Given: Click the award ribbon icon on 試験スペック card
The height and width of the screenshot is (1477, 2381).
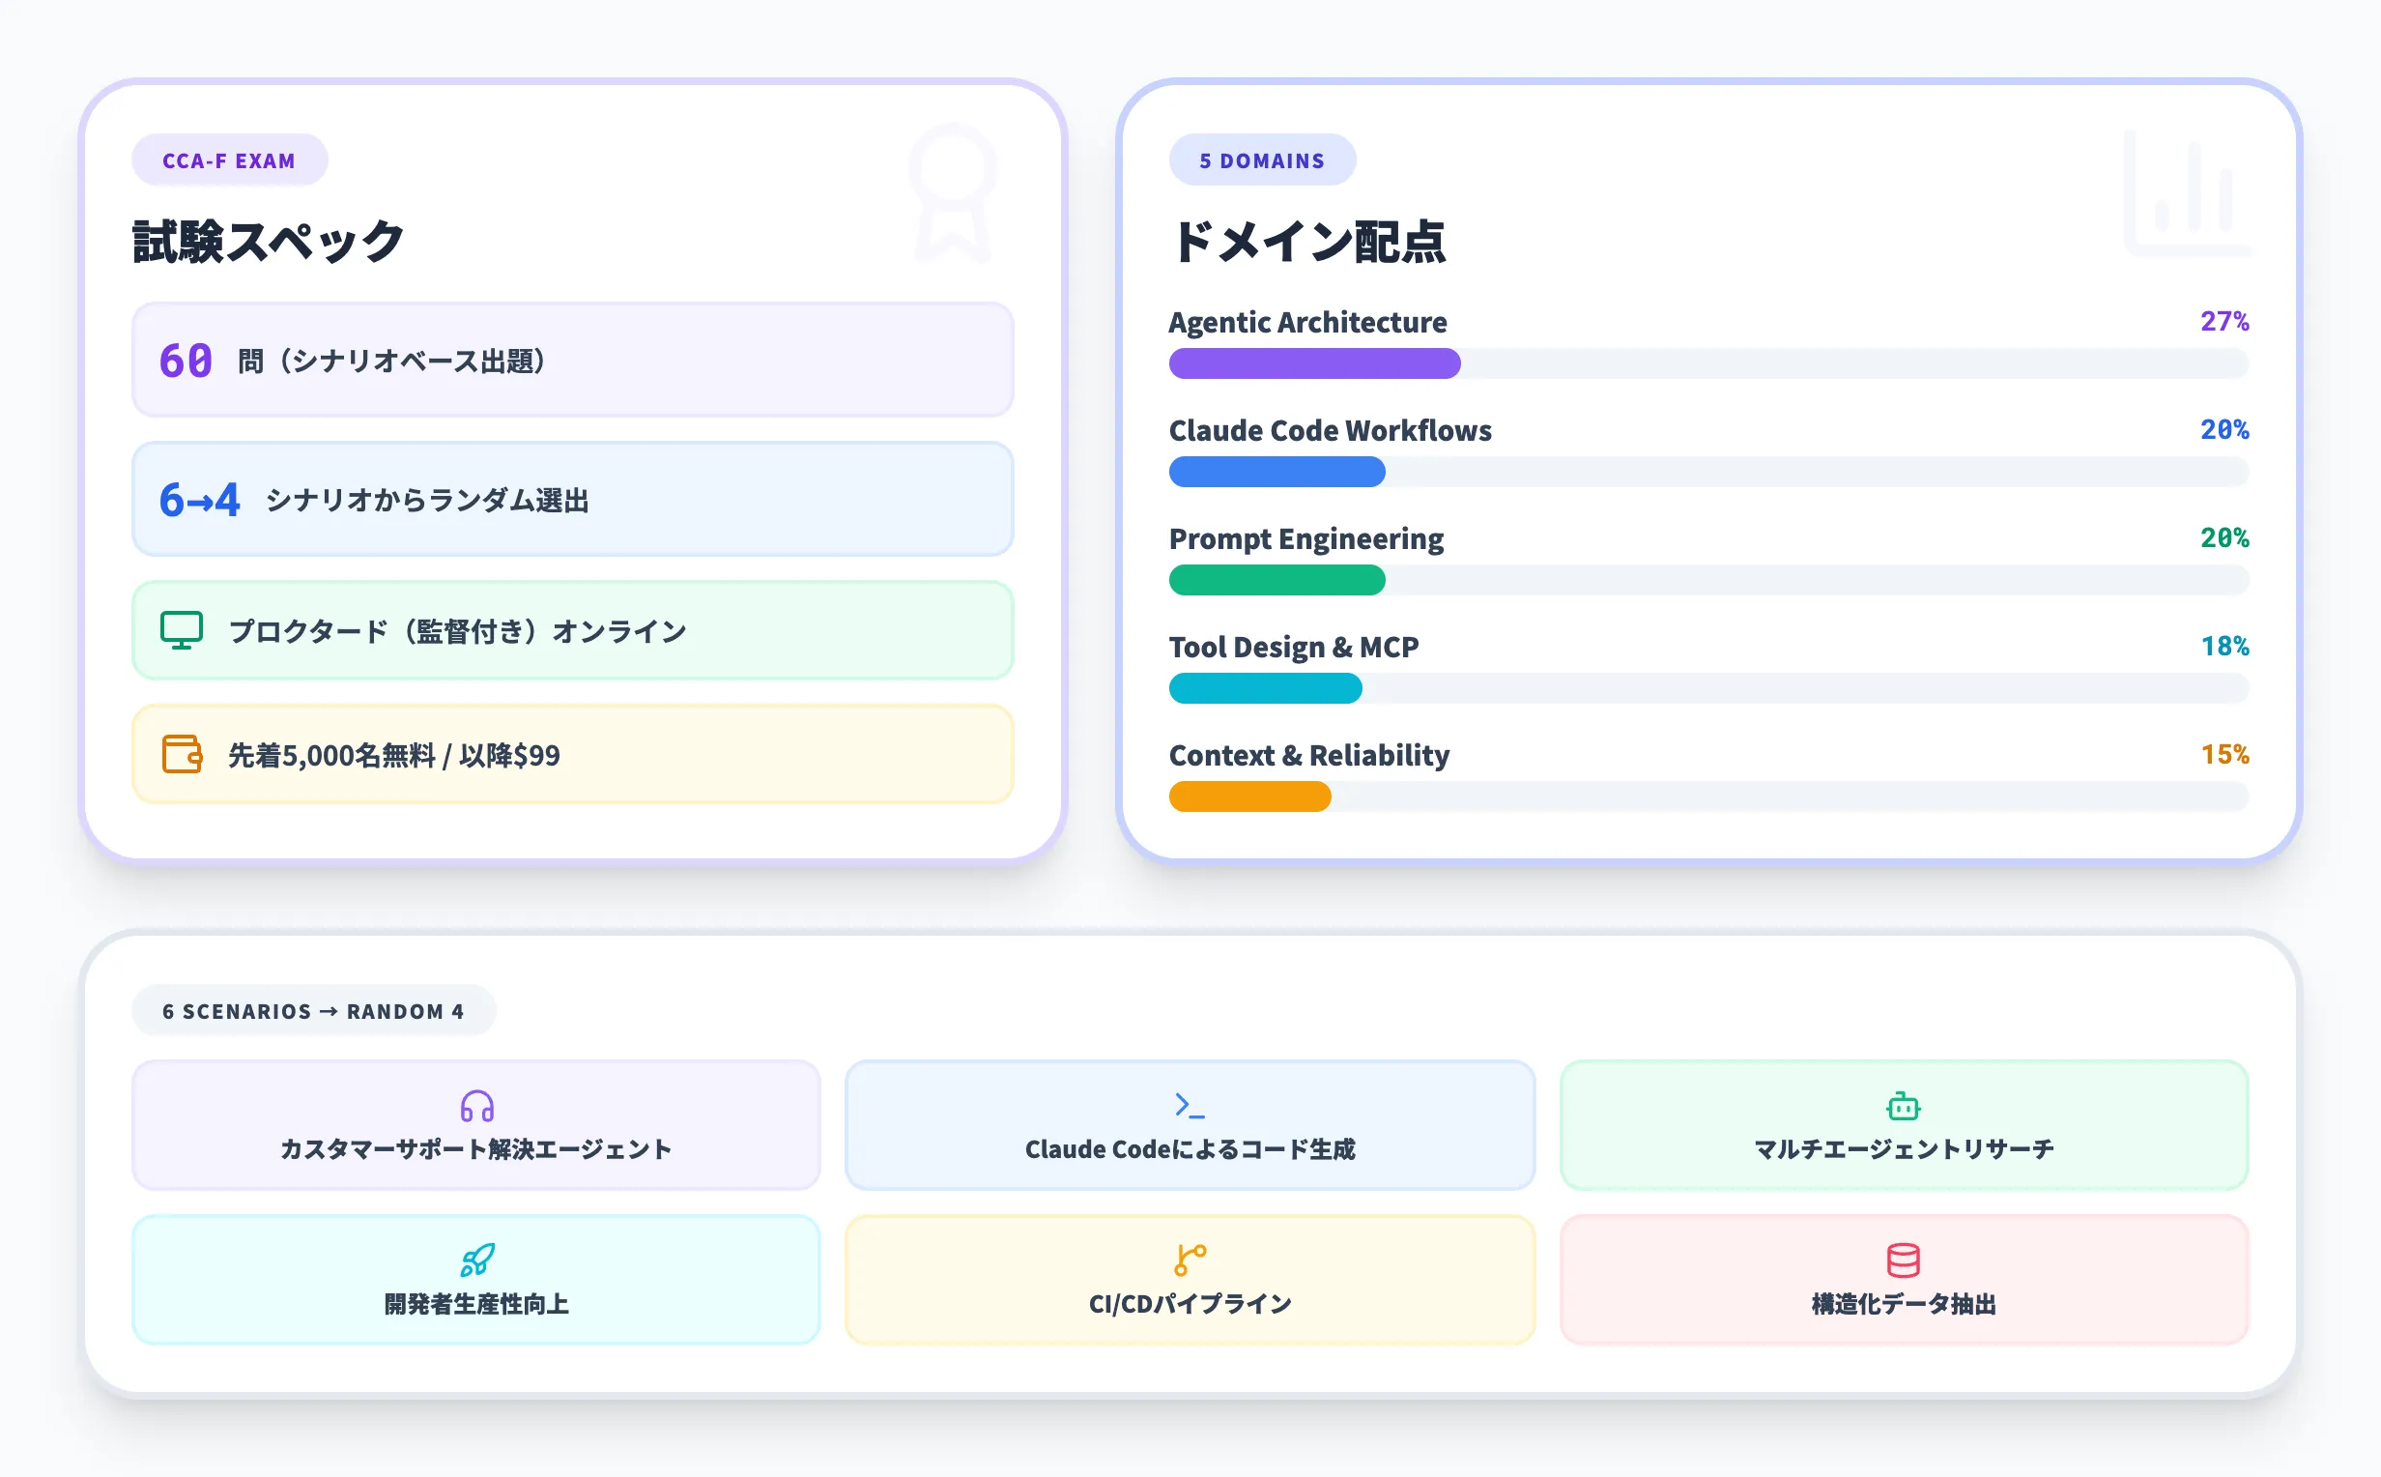Looking at the screenshot, I should tap(952, 192).
